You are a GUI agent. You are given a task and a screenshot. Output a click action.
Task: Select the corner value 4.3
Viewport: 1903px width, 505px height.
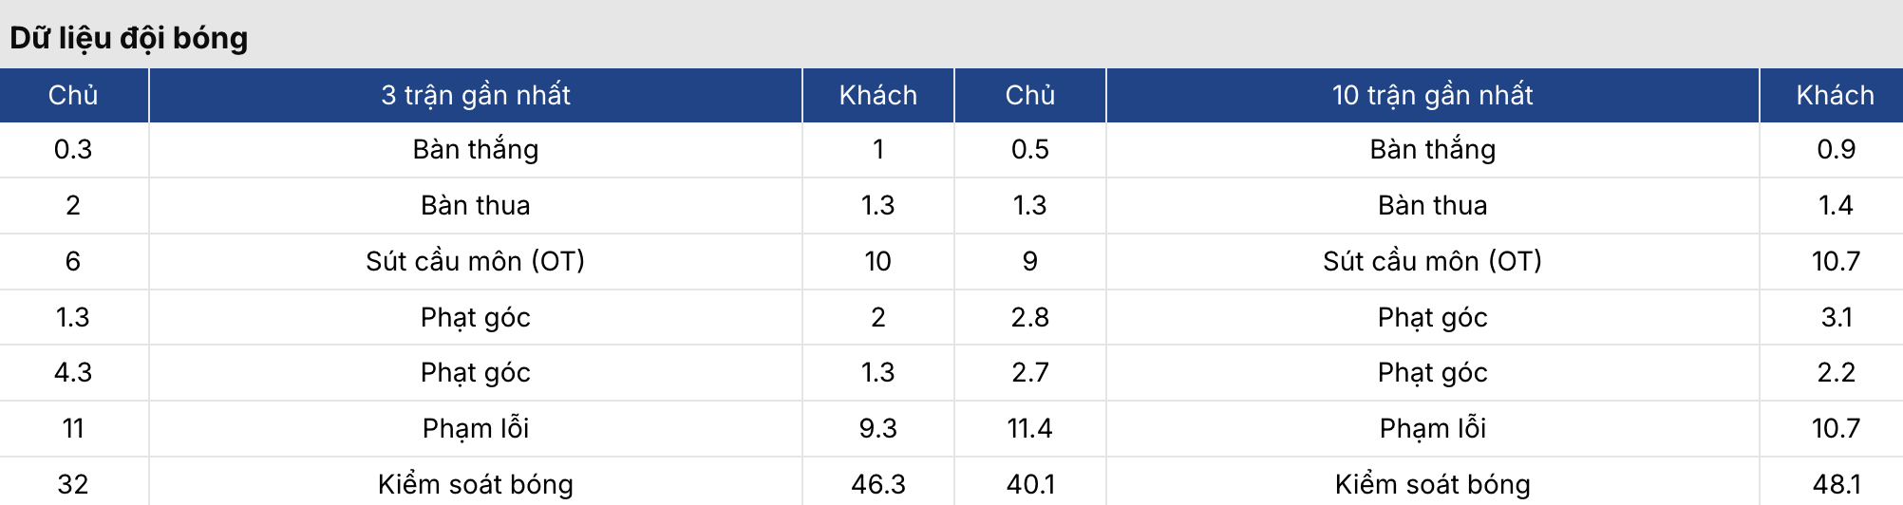pyautogui.click(x=73, y=372)
